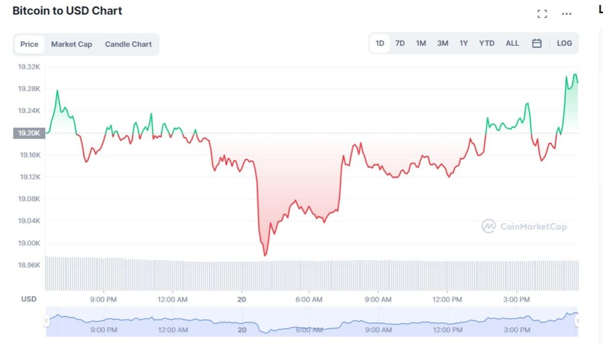Select the YTD time range
The image size is (603, 344).
[x=486, y=44]
